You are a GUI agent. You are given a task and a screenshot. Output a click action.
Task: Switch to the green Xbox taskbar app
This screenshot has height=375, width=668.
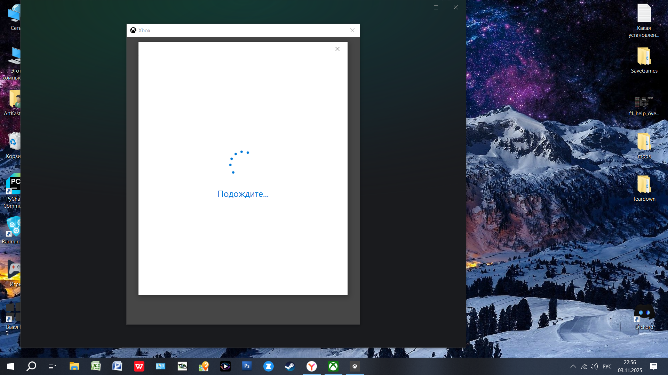333,366
